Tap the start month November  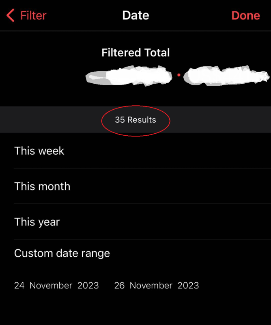51,286
